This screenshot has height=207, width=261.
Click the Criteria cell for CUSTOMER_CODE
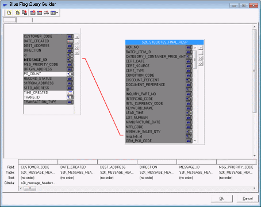(38, 183)
